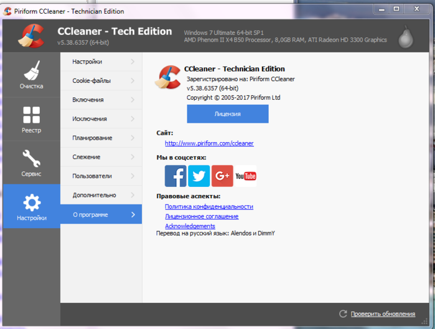Viewport: 435px width, 329px height.
Task: Select the Настройки gear section in sidebar
Action: click(31, 206)
